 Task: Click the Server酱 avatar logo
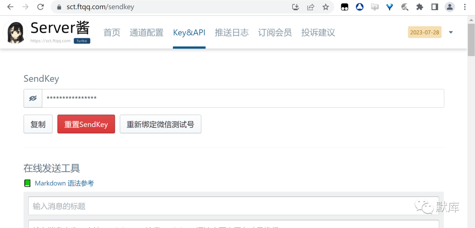(15, 32)
